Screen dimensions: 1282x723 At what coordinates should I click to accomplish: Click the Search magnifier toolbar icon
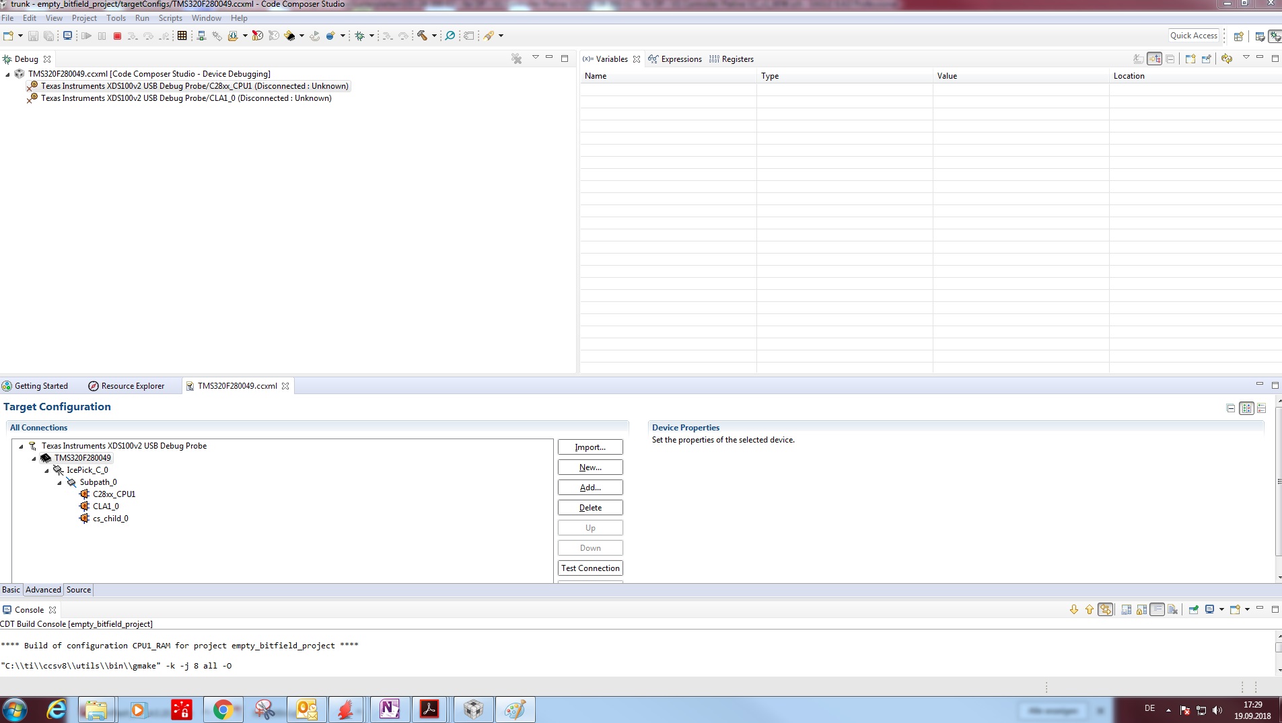pyautogui.click(x=450, y=36)
